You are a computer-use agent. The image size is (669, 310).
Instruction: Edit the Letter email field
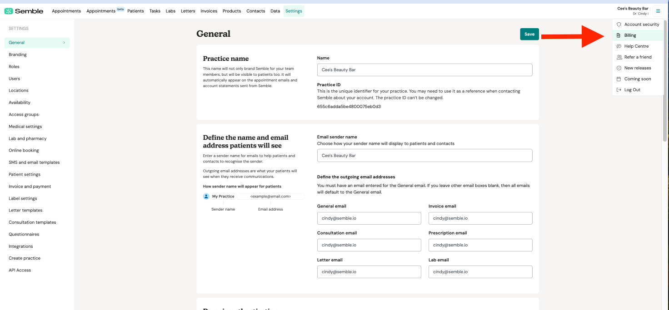tap(369, 272)
